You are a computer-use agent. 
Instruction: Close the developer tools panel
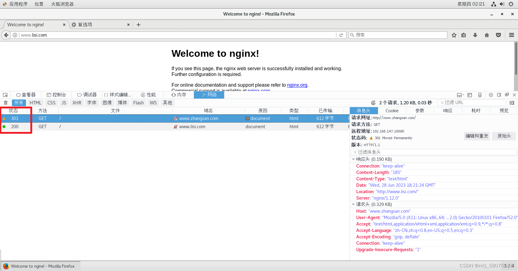coord(514,95)
